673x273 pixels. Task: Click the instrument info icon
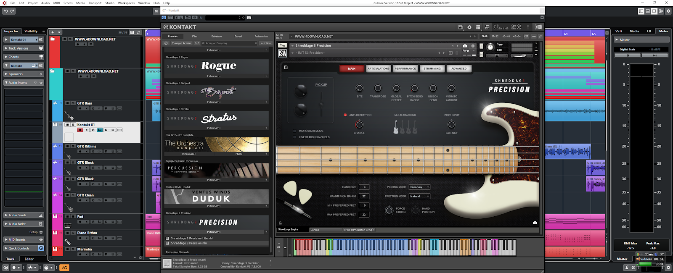473,46
